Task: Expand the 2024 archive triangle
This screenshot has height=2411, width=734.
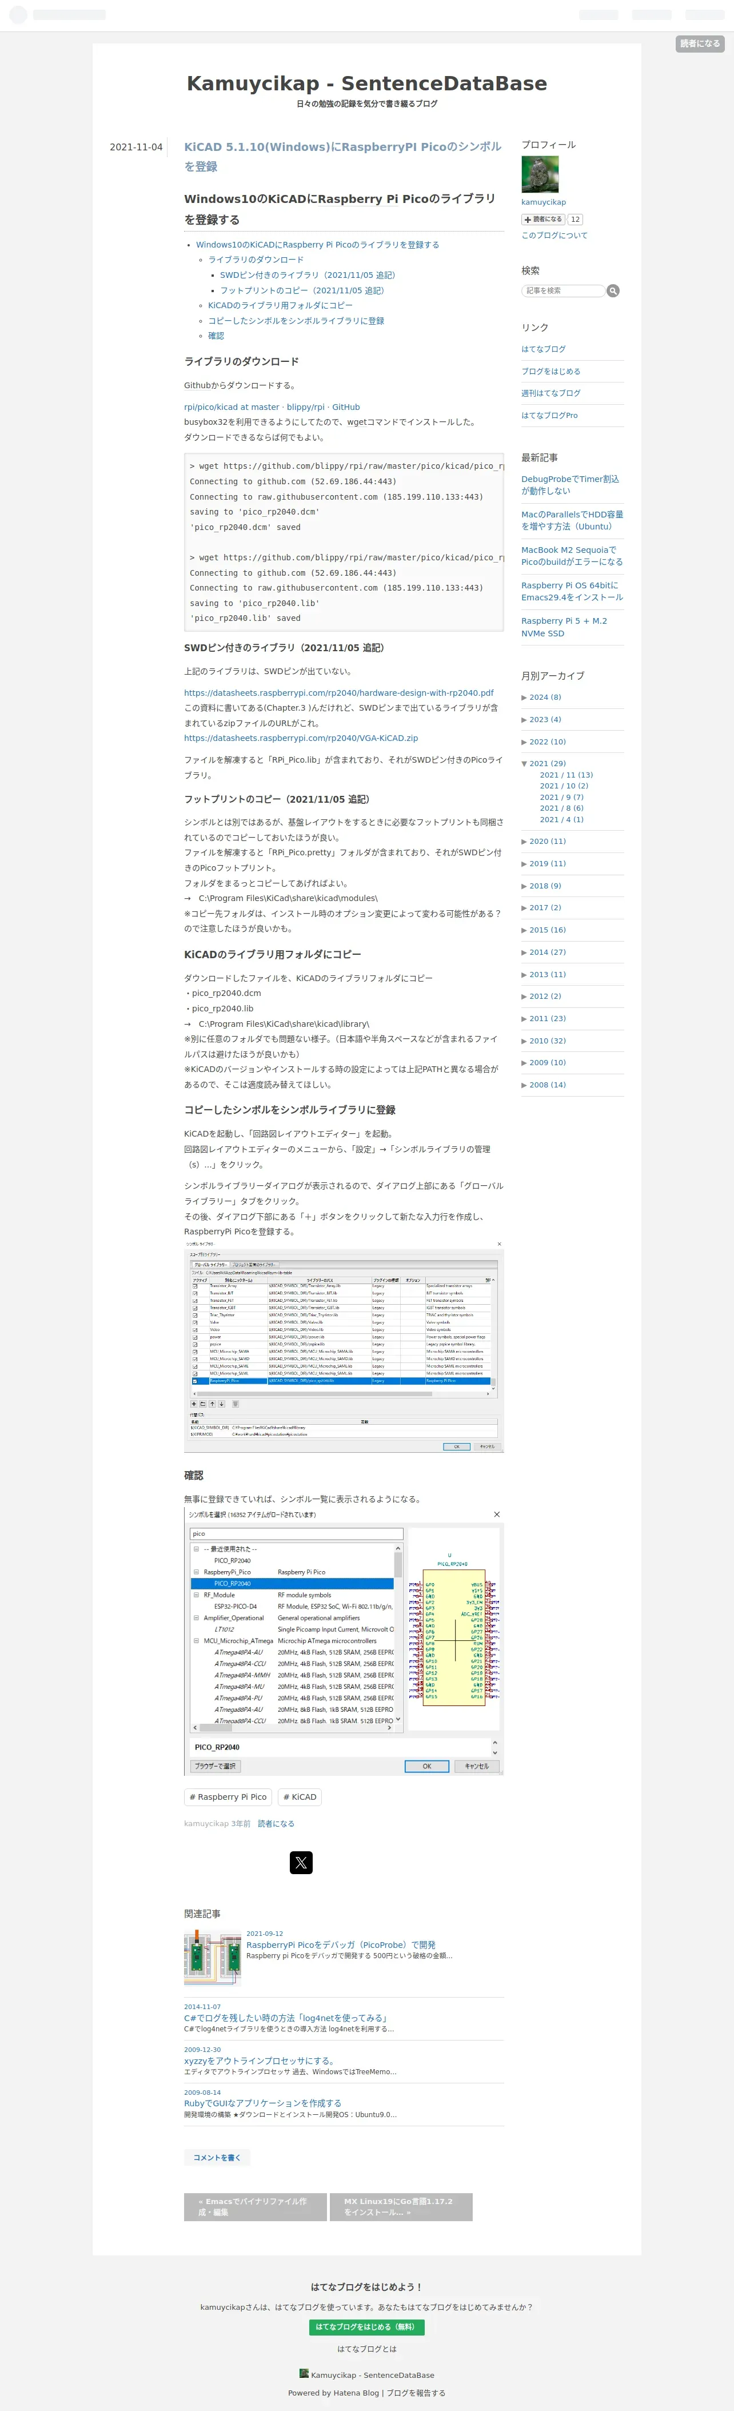Action: tap(524, 698)
